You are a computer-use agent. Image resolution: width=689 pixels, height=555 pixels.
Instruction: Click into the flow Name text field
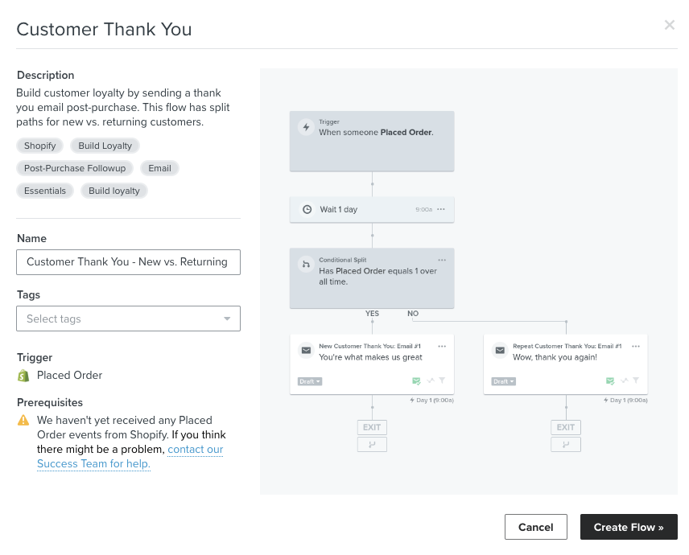128,262
